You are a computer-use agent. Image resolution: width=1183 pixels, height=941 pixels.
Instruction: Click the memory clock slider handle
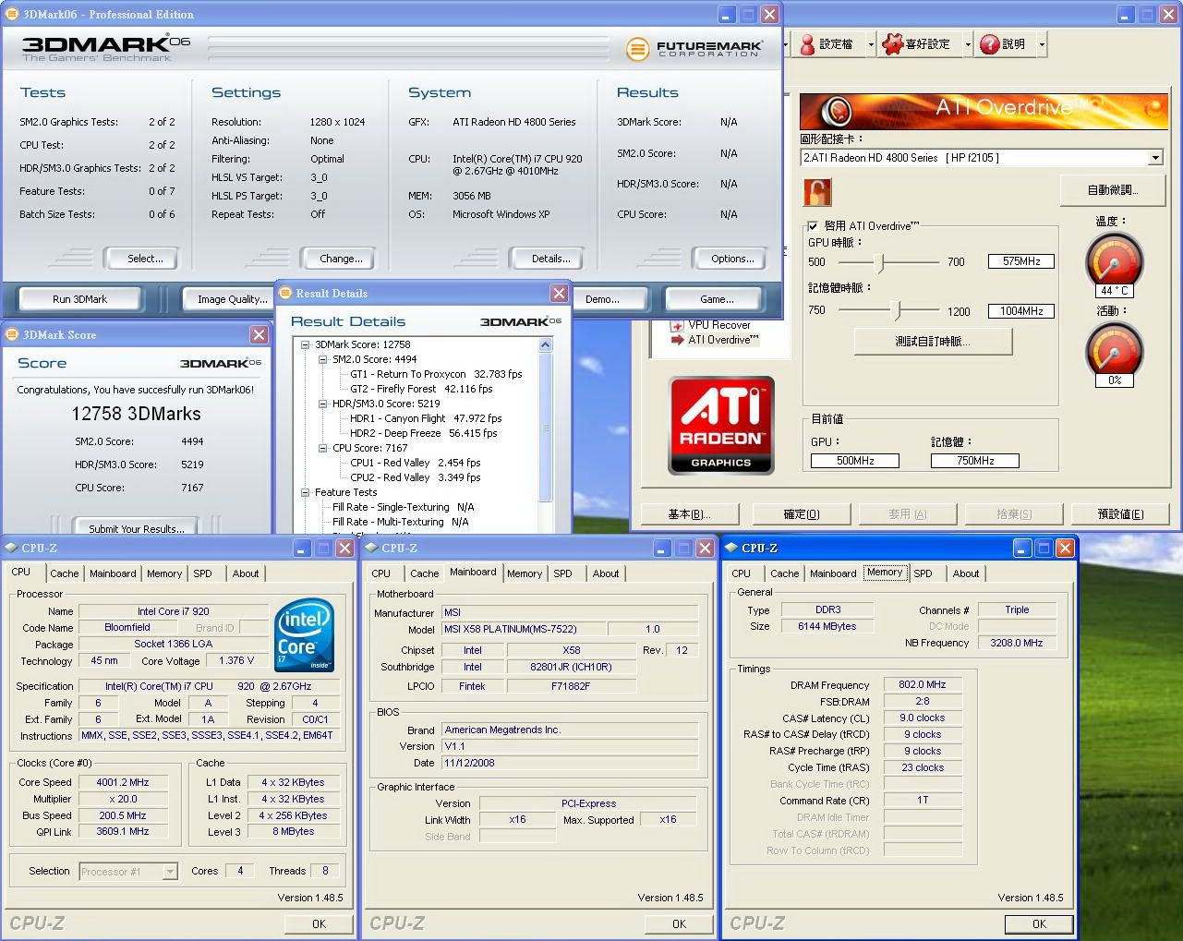[895, 311]
